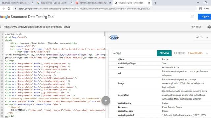211x118 pixels.
Task: Click the title tag line in code
Action: [x=43, y=43]
